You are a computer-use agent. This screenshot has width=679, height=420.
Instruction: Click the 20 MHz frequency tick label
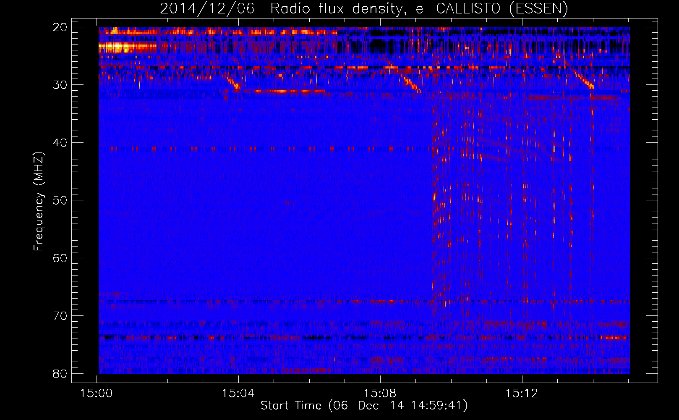point(60,27)
